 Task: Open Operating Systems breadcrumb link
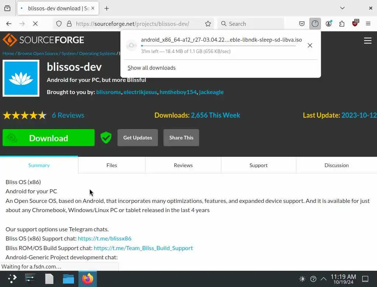[x=97, y=53]
